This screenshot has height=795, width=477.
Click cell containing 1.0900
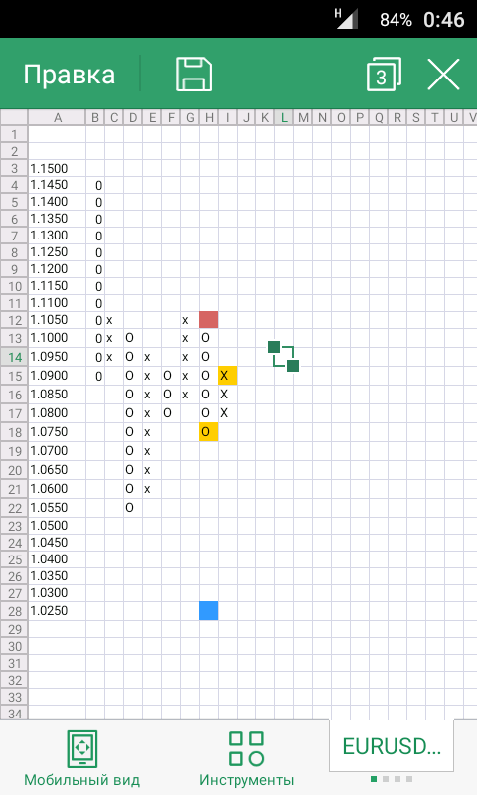coord(58,376)
